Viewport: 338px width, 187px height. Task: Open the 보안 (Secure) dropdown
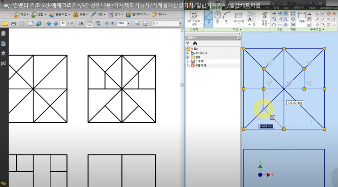coord(80,14)
